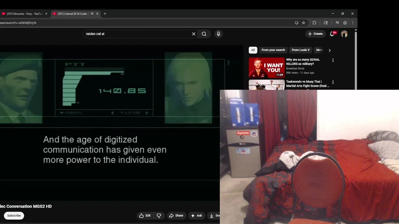Select the All filter chip
This screenshot has height=224, width=399.
coord(253,50)
